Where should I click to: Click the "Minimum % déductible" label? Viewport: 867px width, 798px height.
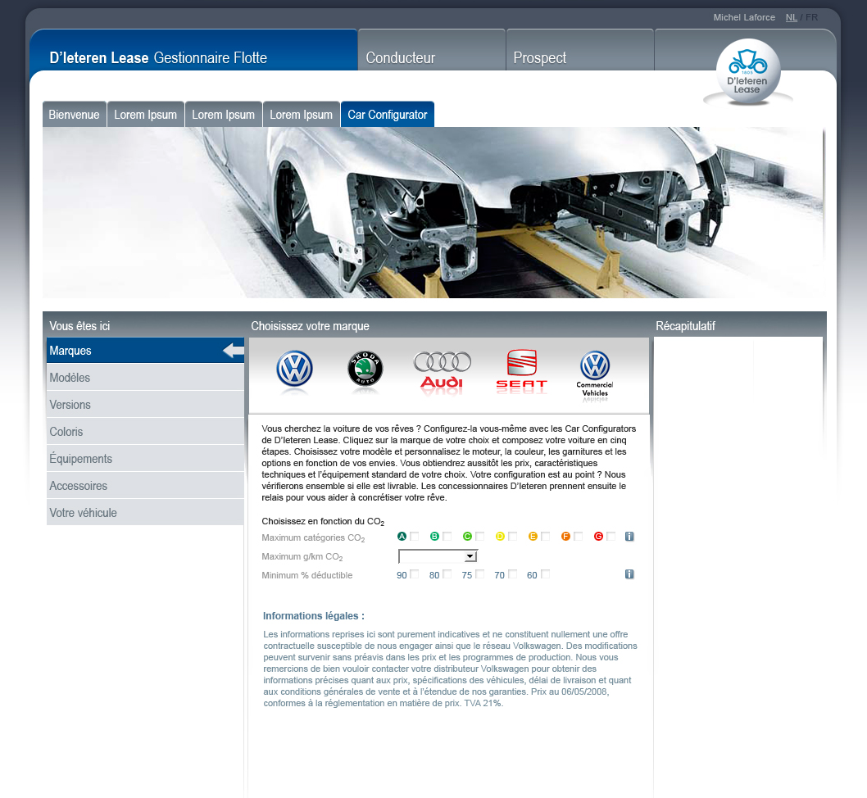(x=306, y=575)
